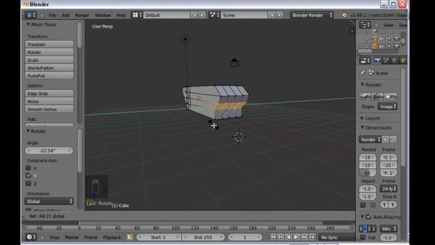435x245 pixels.
Task: Click the screen layout browse icon
Action: pyautogui.click(x=137, y=15)
